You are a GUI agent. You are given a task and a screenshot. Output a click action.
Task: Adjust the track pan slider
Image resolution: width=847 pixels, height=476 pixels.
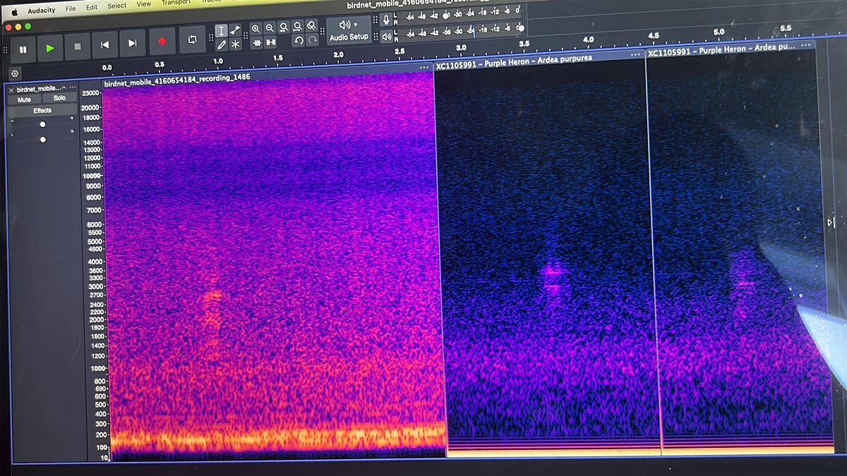pos(42,140)
